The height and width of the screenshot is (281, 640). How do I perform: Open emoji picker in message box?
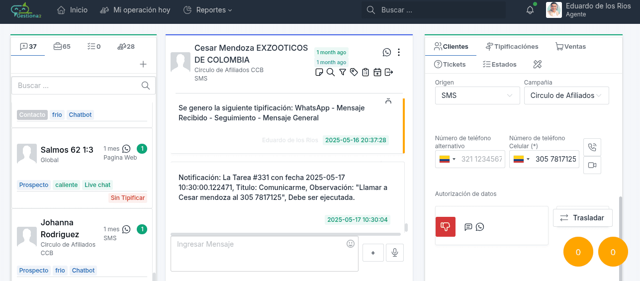(351, 244)
